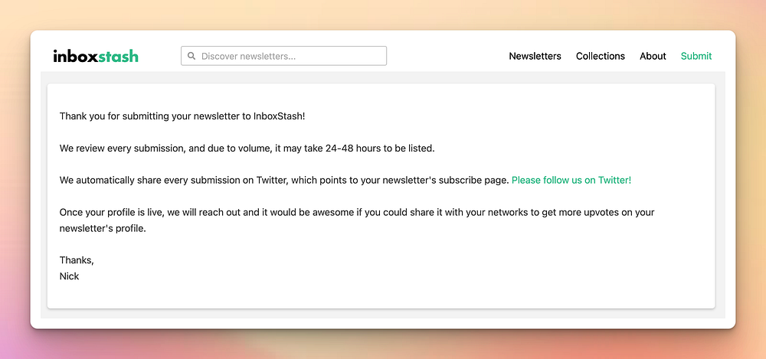This screenshot has height=359, width=766.
Task: Click the '24-48 hours' review sentence
Action: tap(247, 148)
